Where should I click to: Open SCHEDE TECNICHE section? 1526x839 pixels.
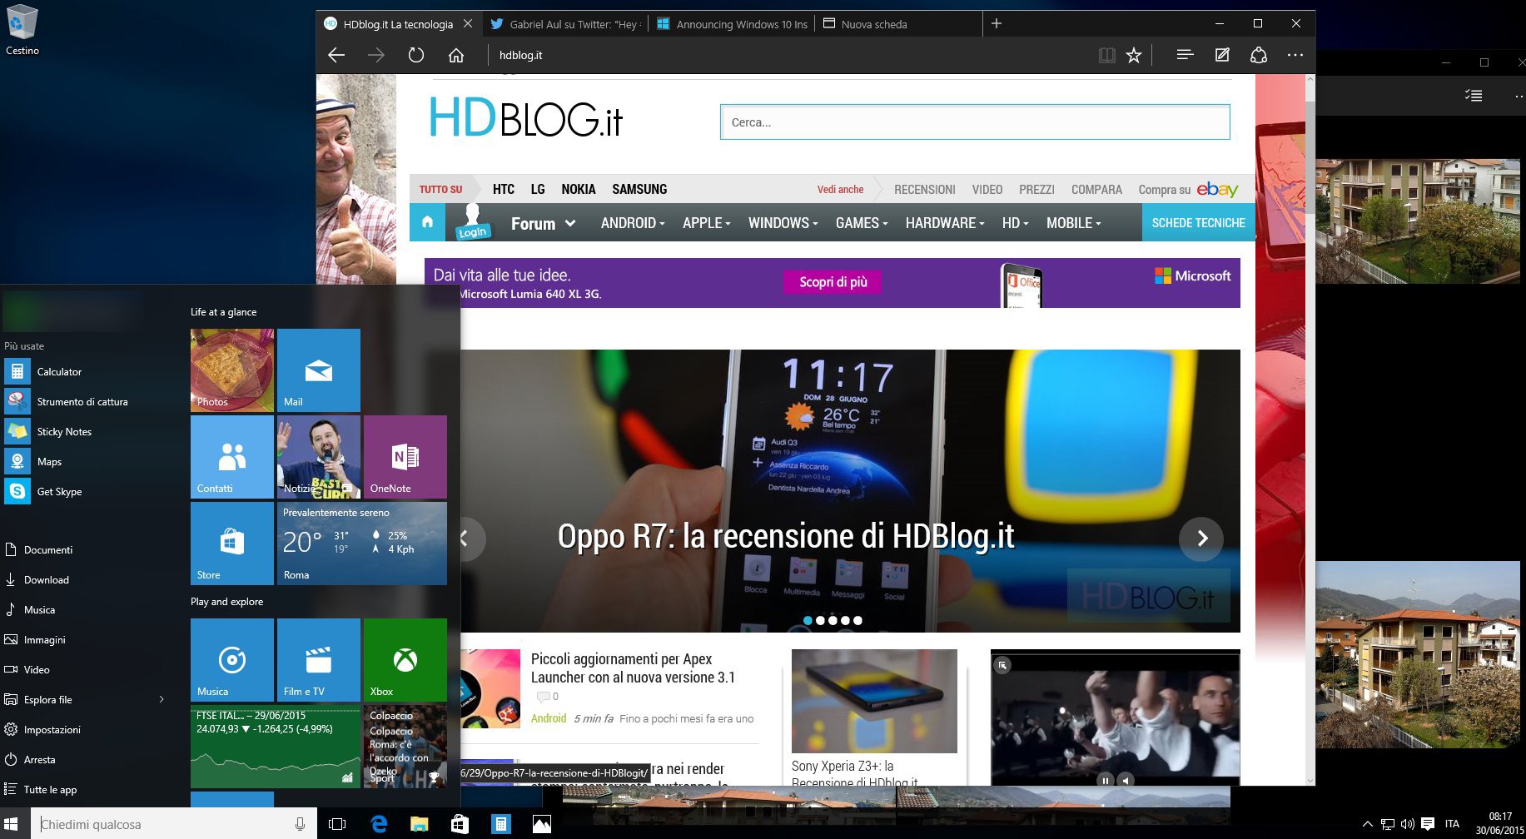click(1198, 223)
